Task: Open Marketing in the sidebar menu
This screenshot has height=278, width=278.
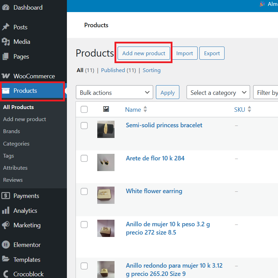Action: tap(27, 225)
